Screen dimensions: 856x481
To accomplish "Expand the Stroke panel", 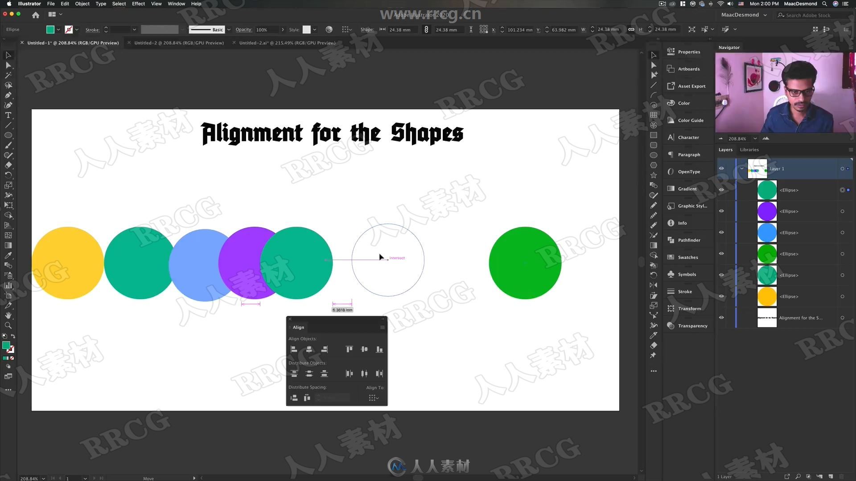I will coord(685,291).
